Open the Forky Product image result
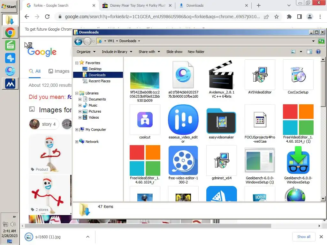 pyautogui.click(x=50, y=154)
